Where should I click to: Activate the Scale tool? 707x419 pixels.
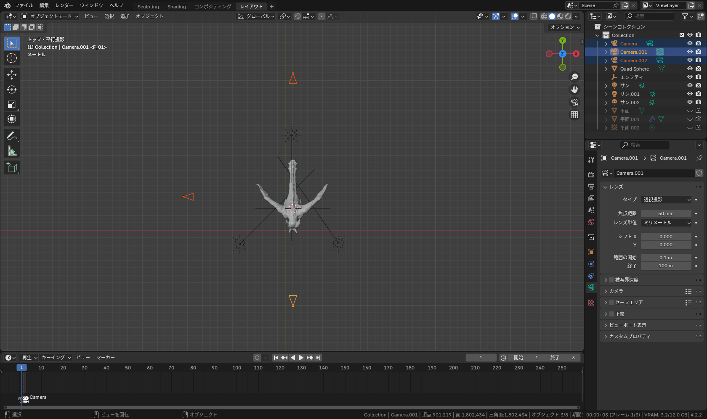tap(12, 104)
